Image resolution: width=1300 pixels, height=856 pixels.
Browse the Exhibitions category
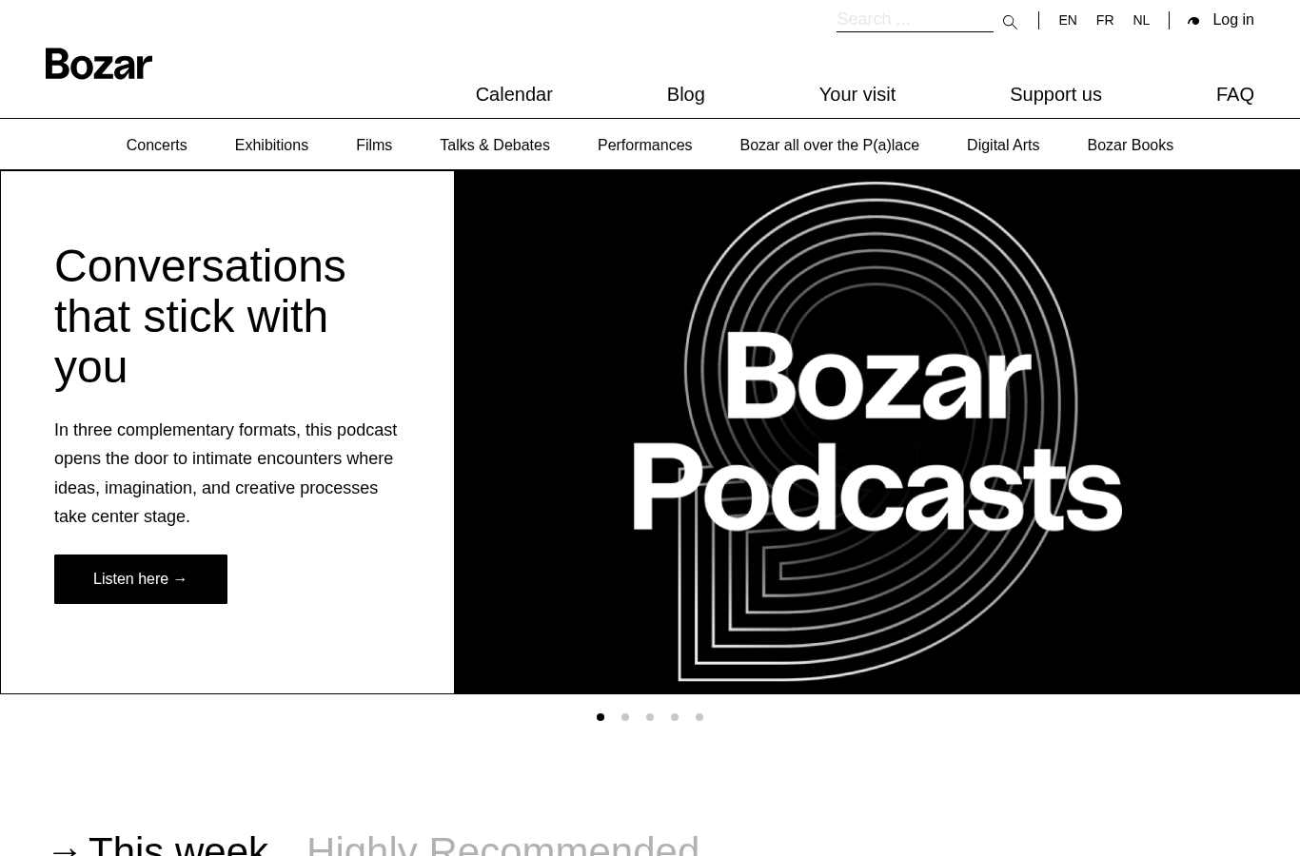coord(271,145)
